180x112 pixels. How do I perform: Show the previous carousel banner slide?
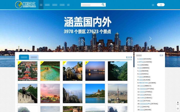point(29,39)
